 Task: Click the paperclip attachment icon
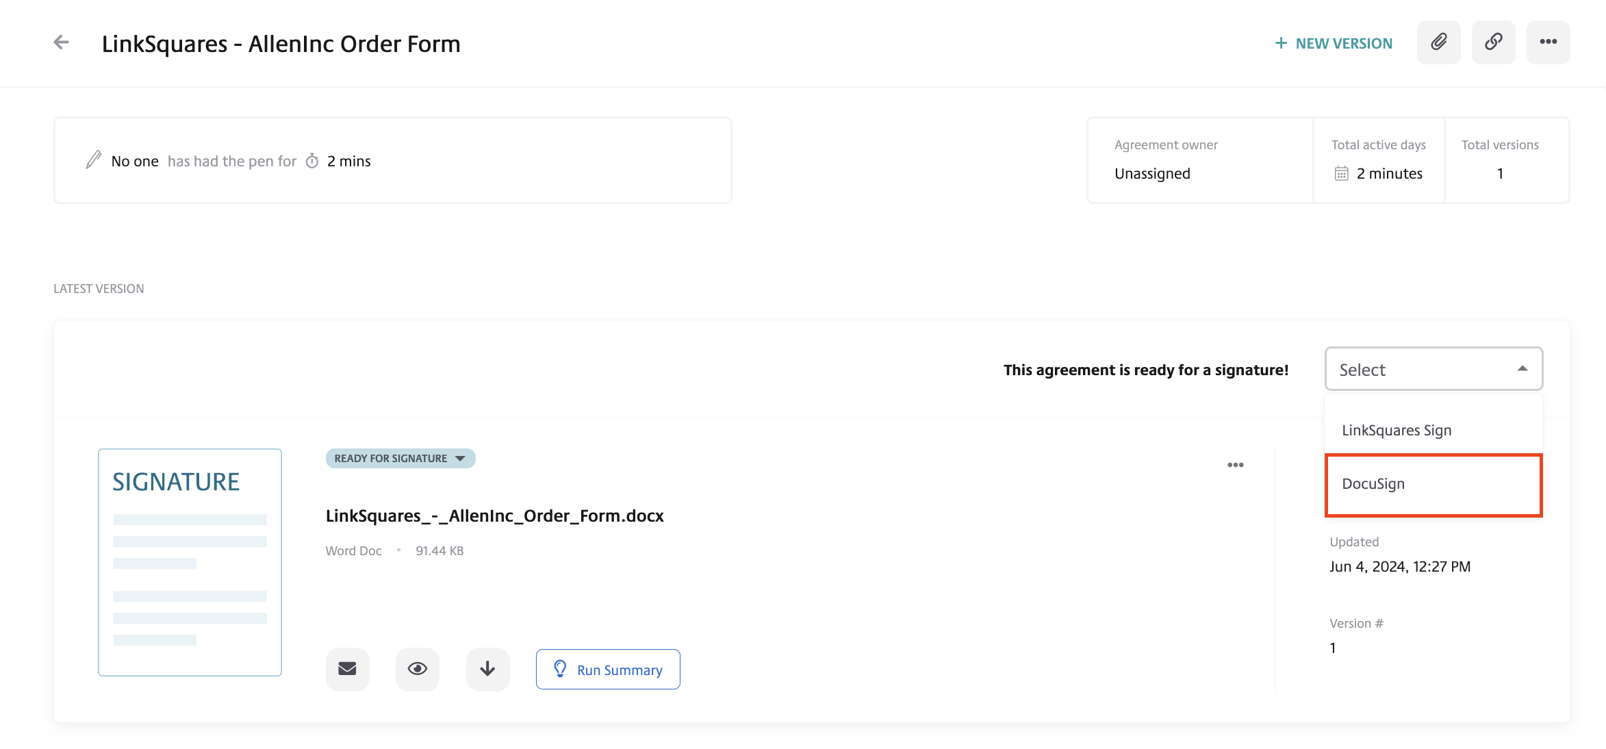pos(1438,42)
